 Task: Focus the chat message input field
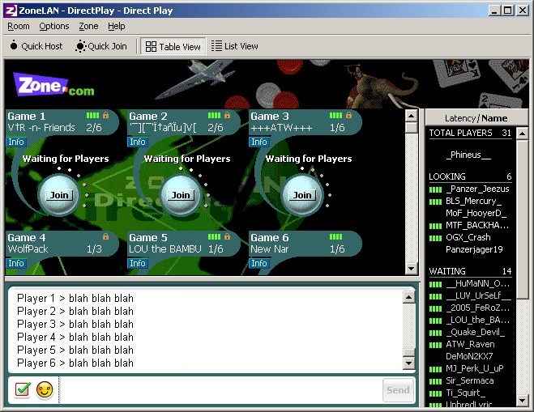tap(220, 390)
